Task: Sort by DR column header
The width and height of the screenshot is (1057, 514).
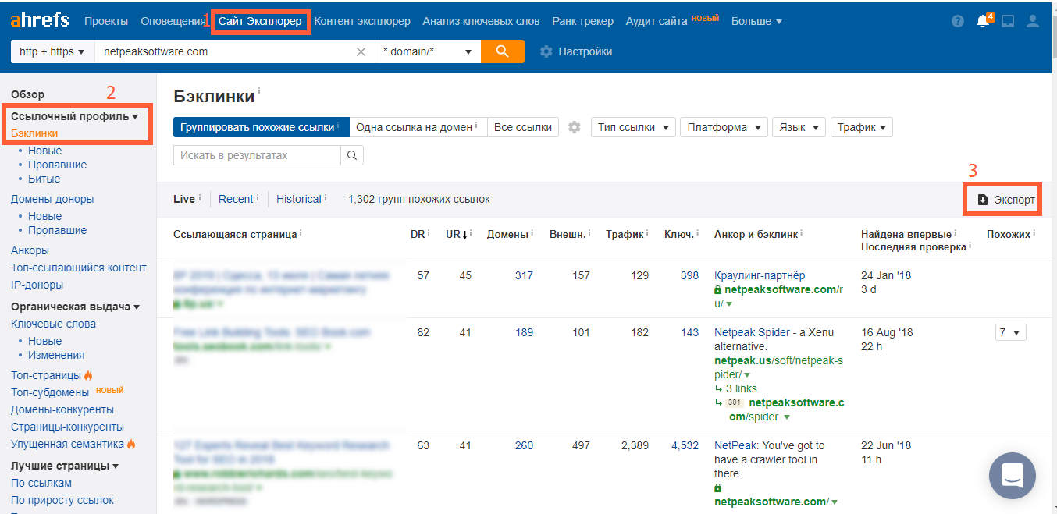Action: point(418,234)
